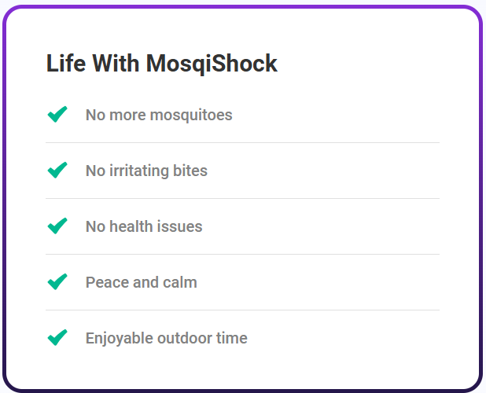Click the No irritating bites text
Viewport: 486px width, 393px height.
click(146, 171)
